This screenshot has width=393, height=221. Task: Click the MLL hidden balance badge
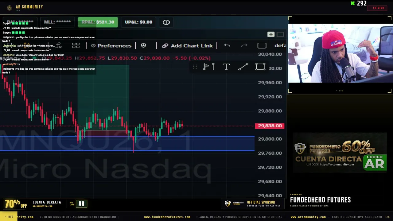[57, 22]
